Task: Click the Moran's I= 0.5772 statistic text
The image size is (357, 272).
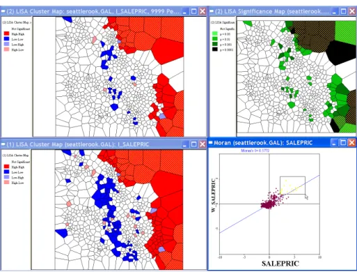Action: coord(255,151)
